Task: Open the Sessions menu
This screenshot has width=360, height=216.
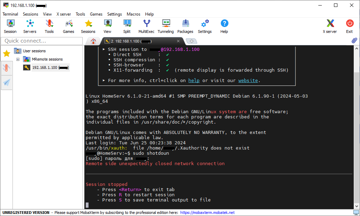Action: pos(31,14)
